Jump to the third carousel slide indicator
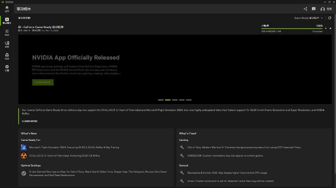This screenshot has height=188, width=336. pos(175,100)
